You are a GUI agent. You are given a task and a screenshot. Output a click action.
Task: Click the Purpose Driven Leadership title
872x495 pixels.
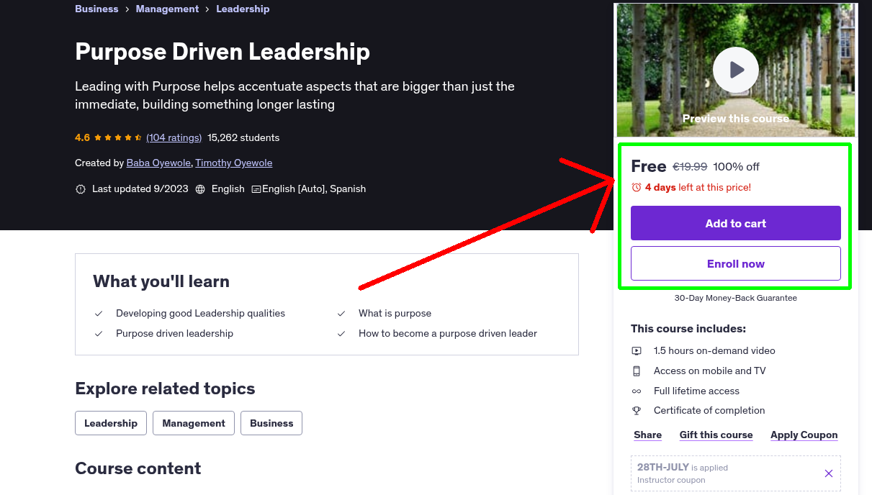tap(223, 52)
